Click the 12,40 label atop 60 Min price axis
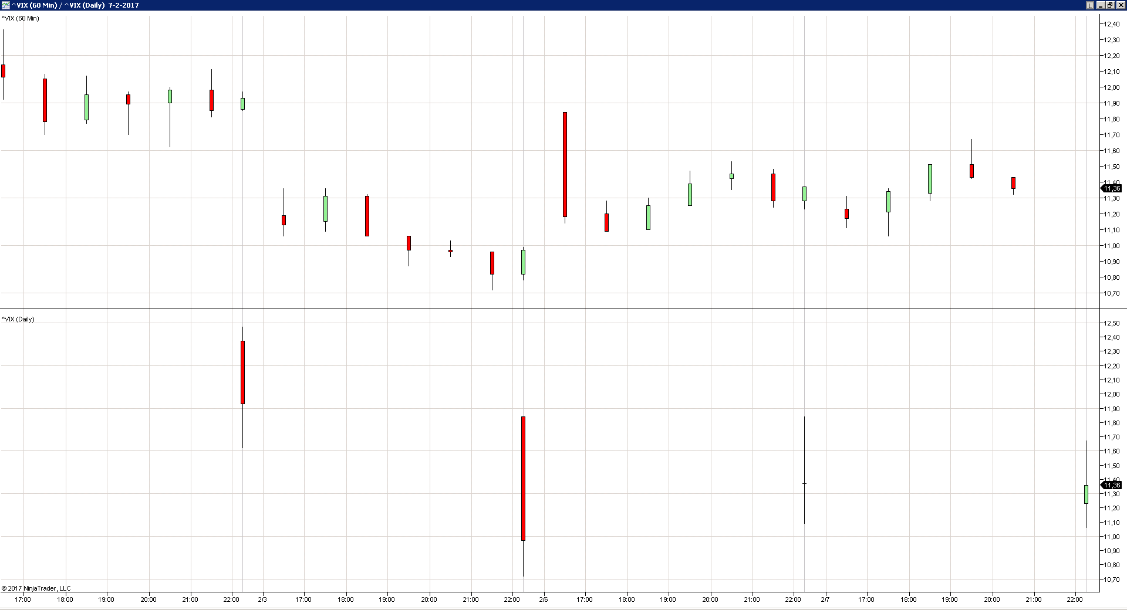The image size is (1127, 610). coord(1112,24)
